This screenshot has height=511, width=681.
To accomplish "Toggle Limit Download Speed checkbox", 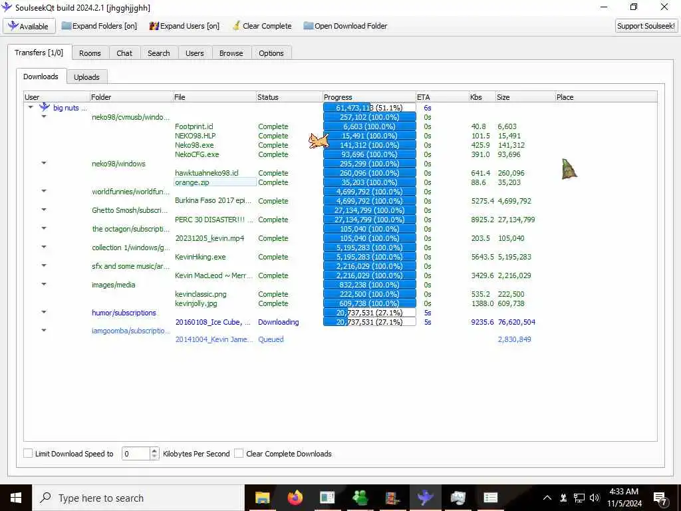I will (28, 453).
